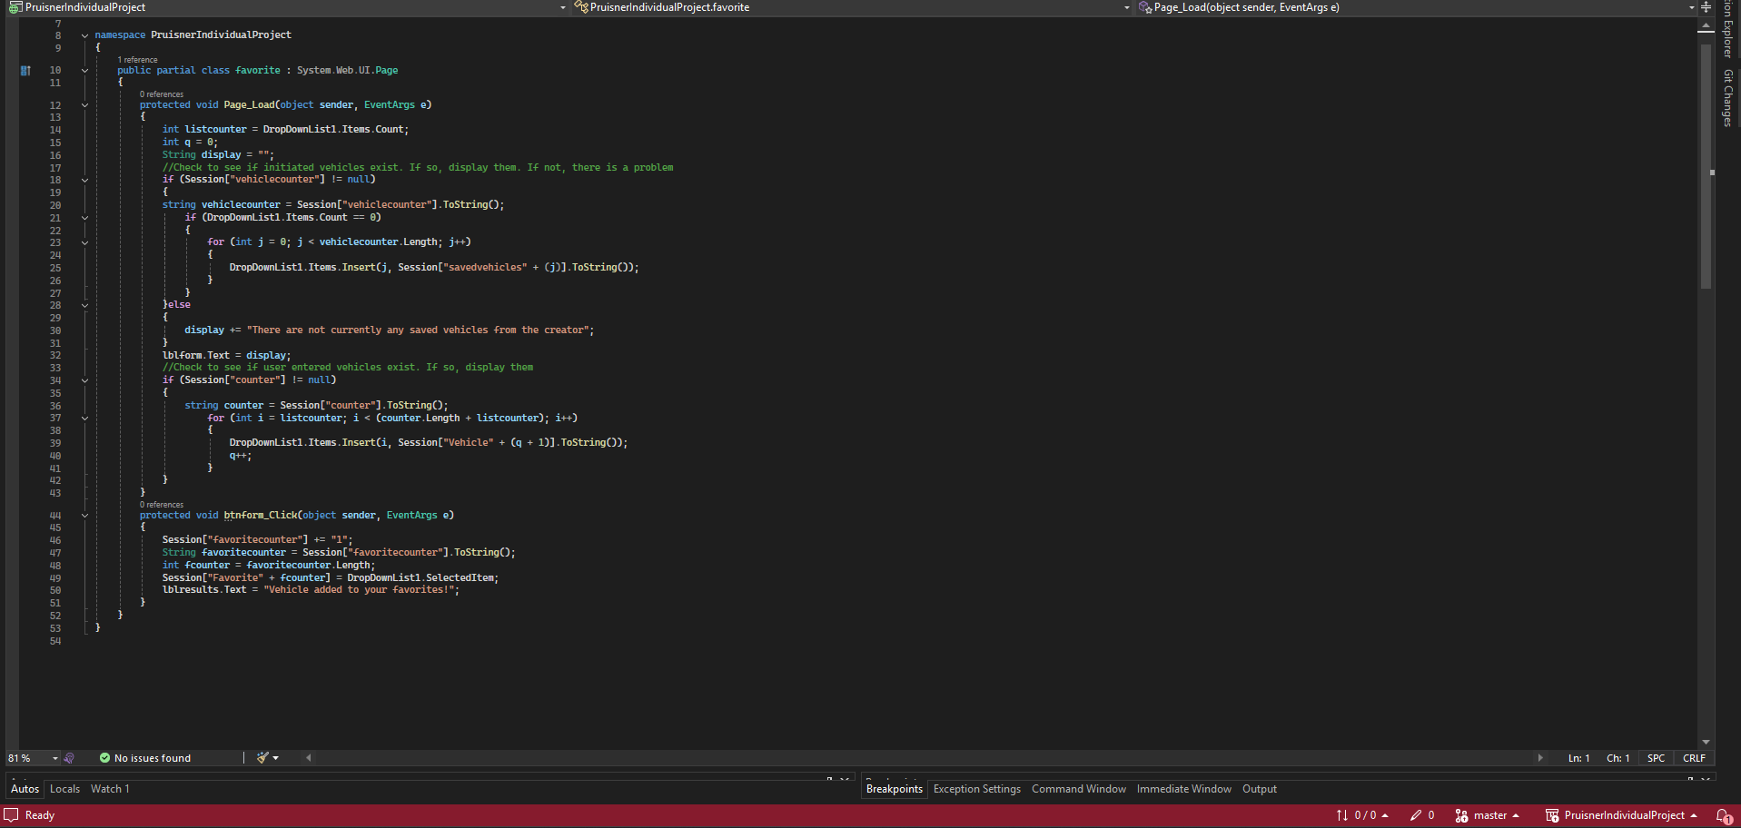Collapse the if counter block on line 34
The height and width of the screenshot is (828, 1741).
point(84,380)
